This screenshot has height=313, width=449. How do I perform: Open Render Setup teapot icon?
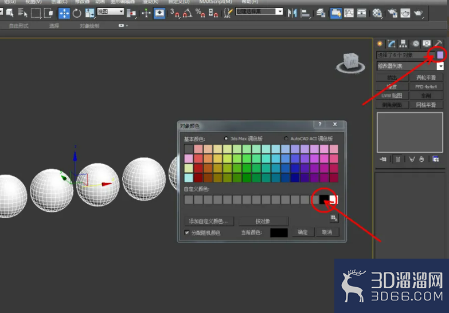point(392,13)
